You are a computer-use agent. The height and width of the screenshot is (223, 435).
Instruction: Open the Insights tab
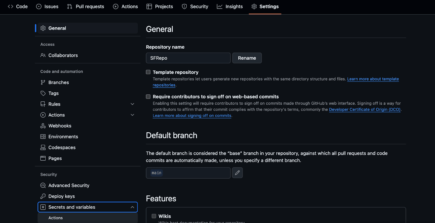coord(230,6)
